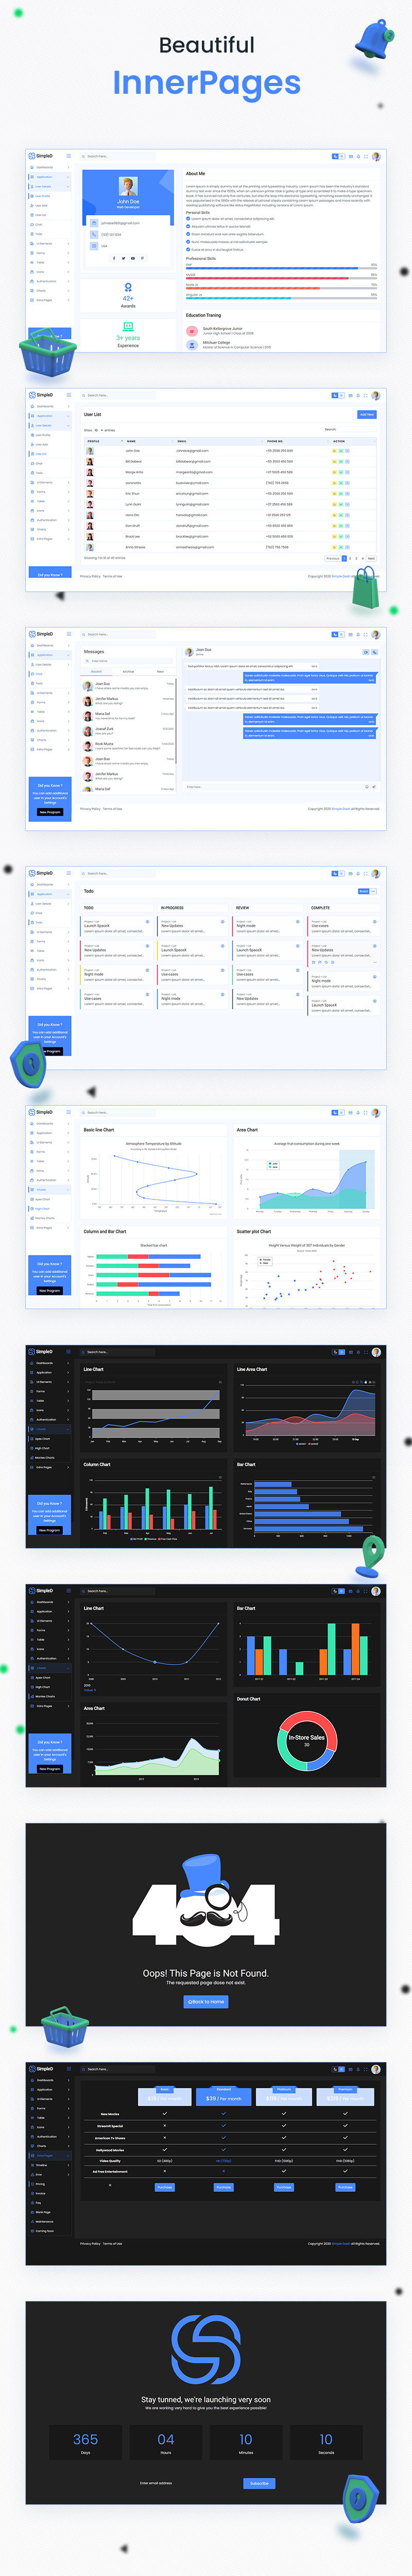Click blue add button beside Todo page title
The image size is (412, 2576).
click(x=364, y=891)
